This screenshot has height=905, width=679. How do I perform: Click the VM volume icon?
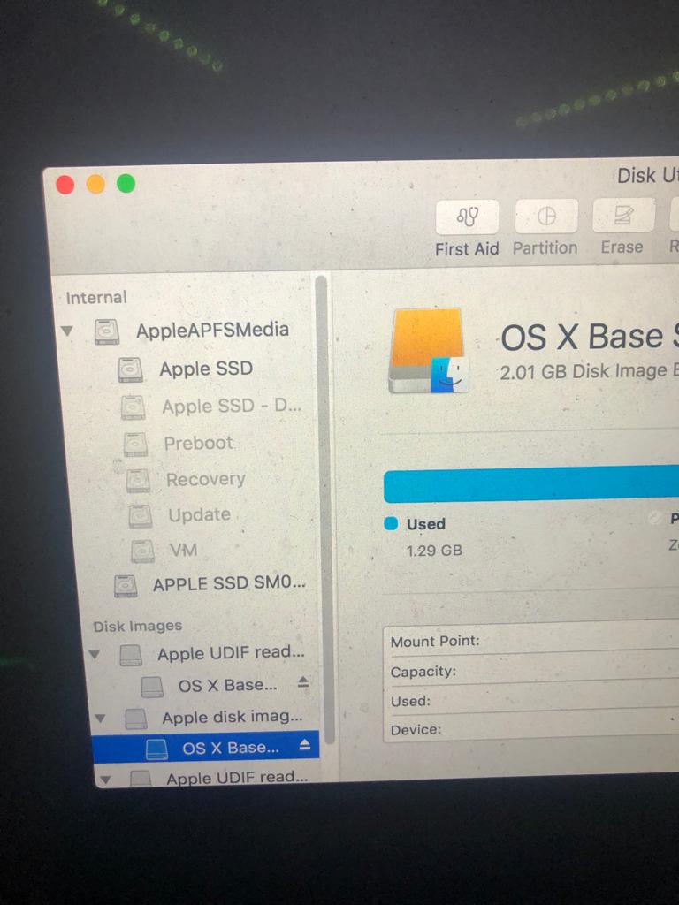pyautogui.click(x=142, y=551)
